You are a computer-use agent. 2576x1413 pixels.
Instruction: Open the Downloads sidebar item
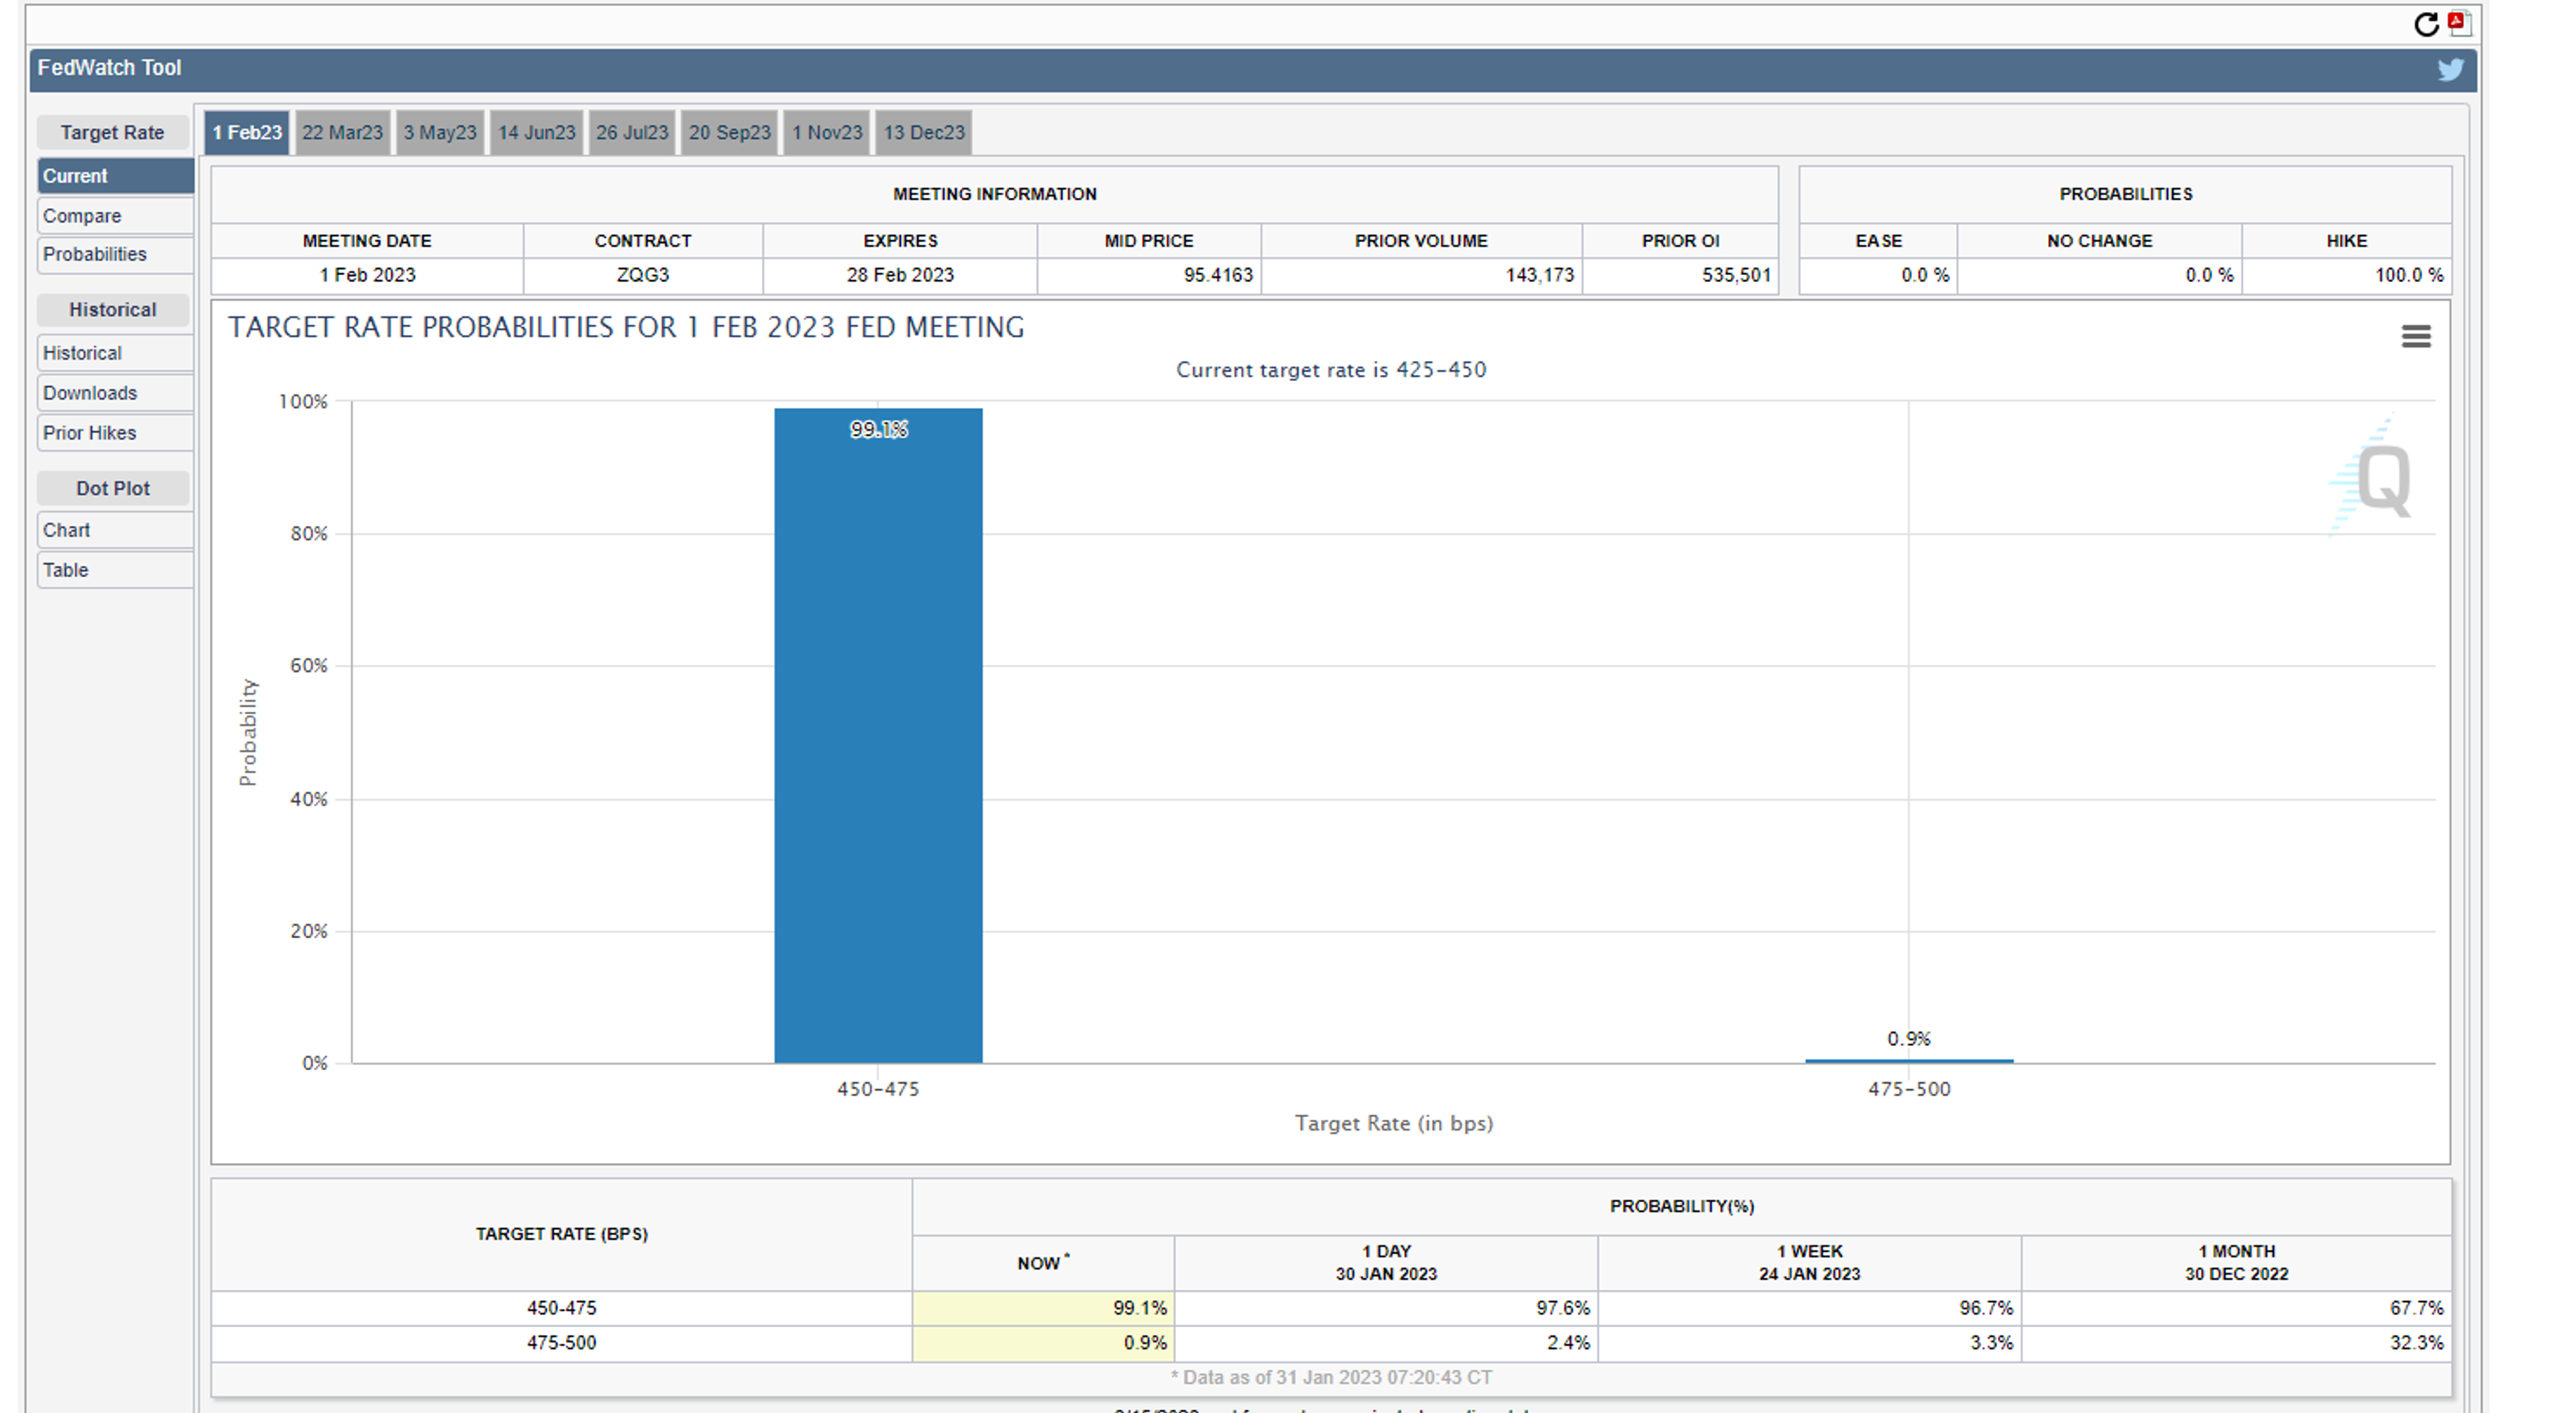coord(116,393)
